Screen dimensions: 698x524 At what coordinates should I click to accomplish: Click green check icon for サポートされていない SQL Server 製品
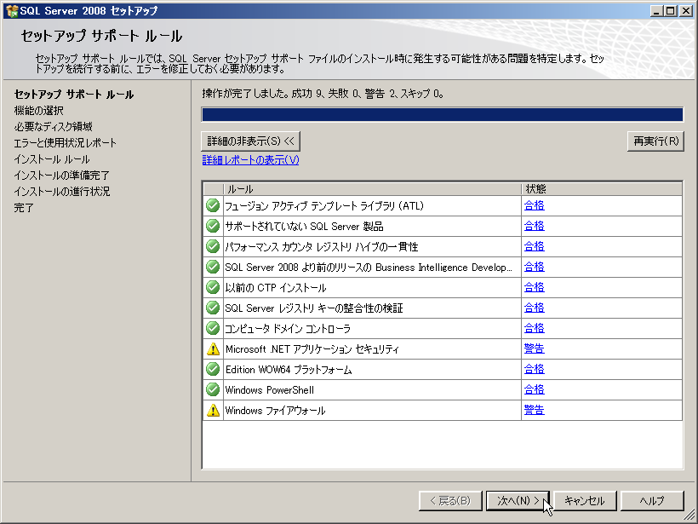pos(213,226)
